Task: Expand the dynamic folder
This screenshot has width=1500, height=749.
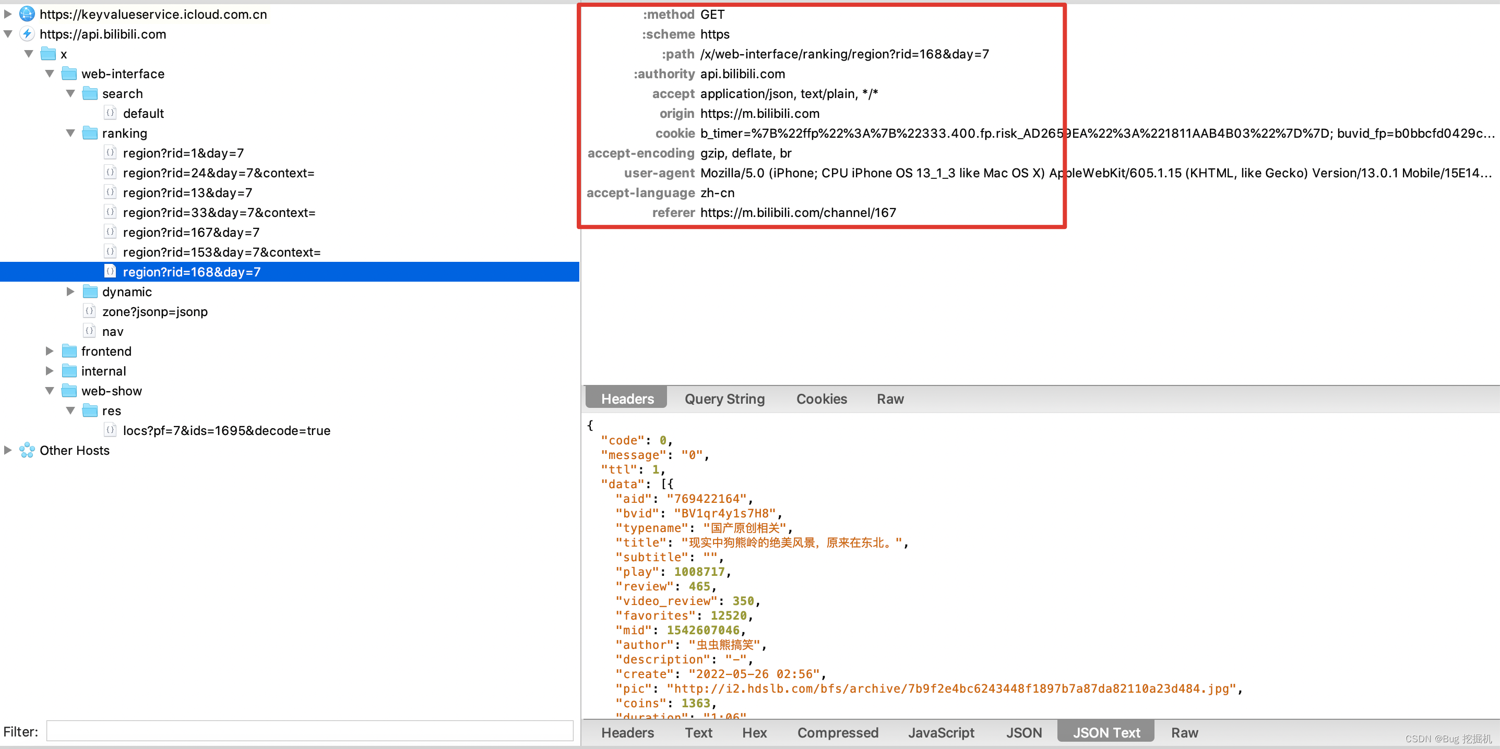Action: [x=70, y=292]
